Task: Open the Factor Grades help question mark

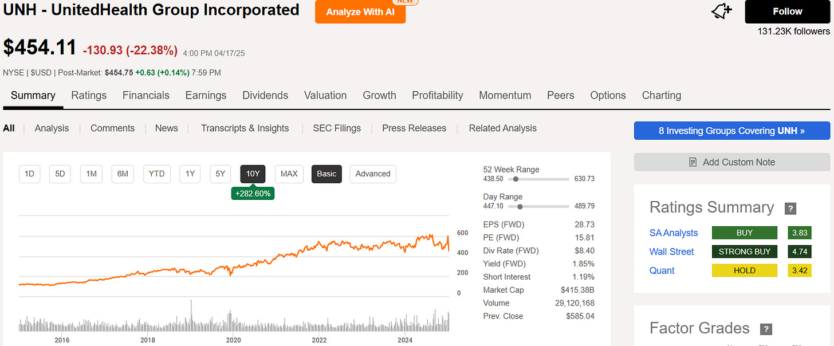Action: pyautogui.click(x=766, y=329)
